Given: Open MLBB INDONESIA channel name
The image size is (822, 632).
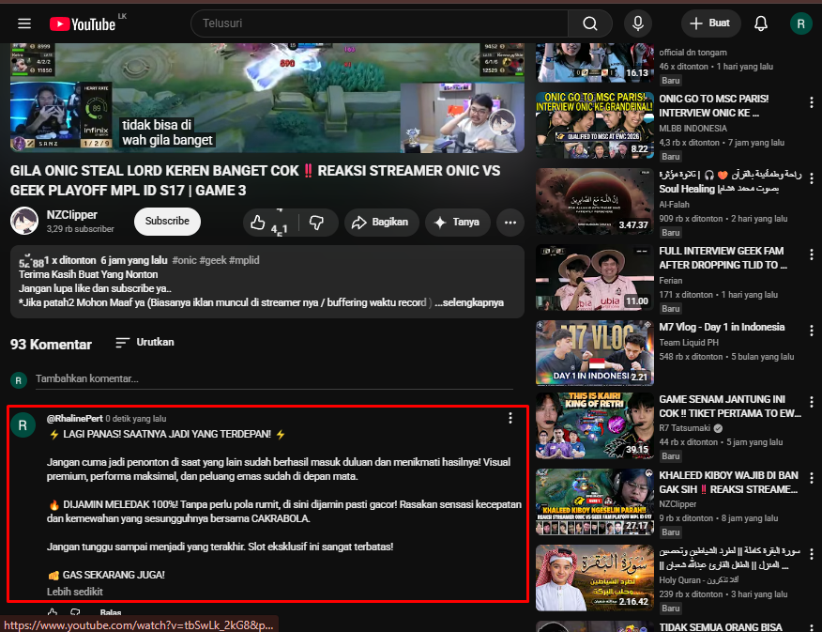Looking at the screenshot, I should tap(693, 129).
